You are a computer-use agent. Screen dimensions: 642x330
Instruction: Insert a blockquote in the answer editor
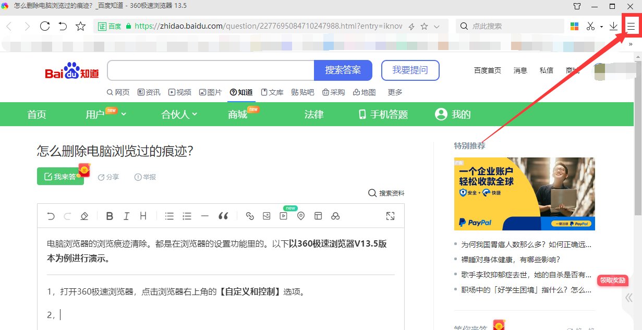pos(223,215)
